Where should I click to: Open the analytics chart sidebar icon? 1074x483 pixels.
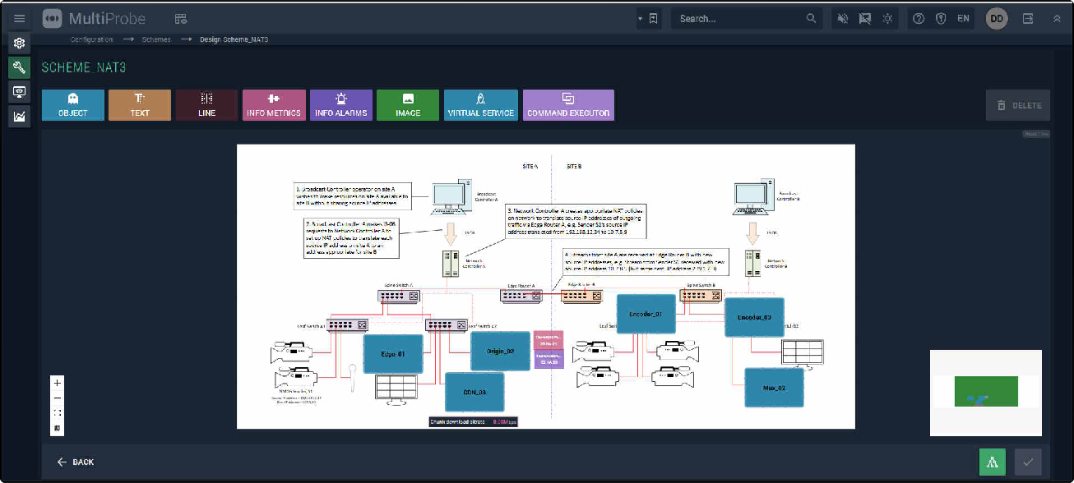(20, 117)
